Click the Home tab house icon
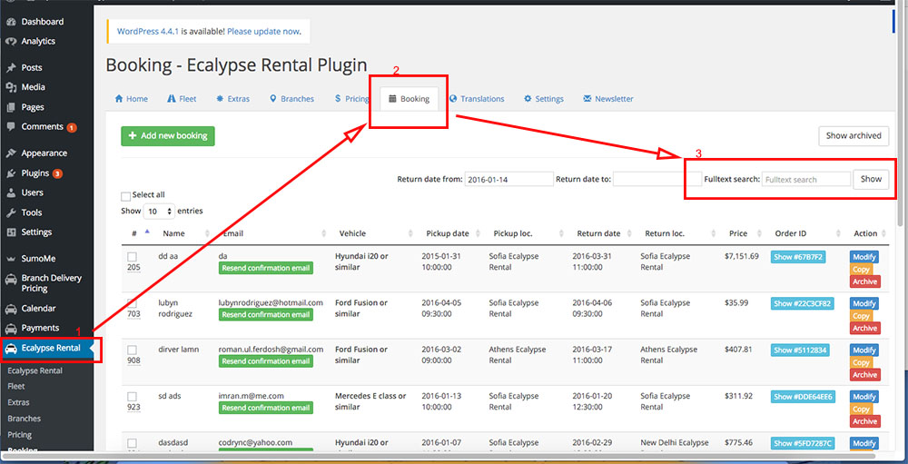This screenshot has width=908, height=464. point(119,98)
